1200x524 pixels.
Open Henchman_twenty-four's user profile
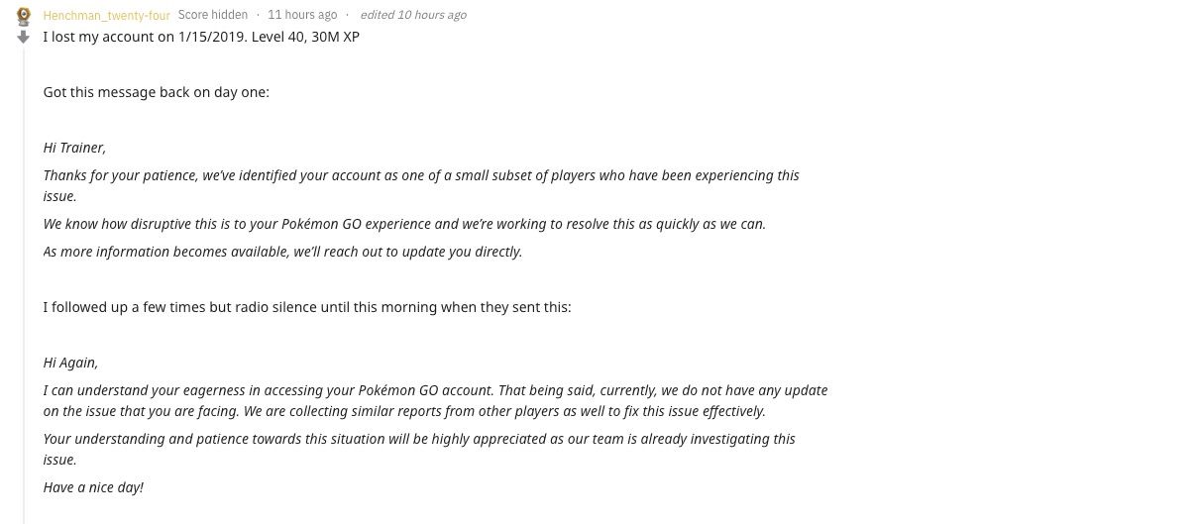106,15
